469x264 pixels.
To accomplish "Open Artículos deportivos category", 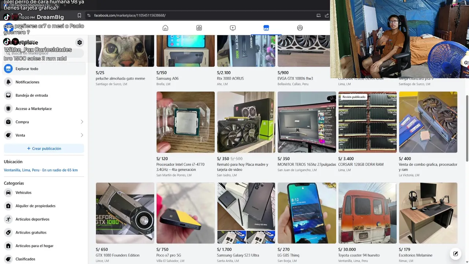I will [44, 219].
